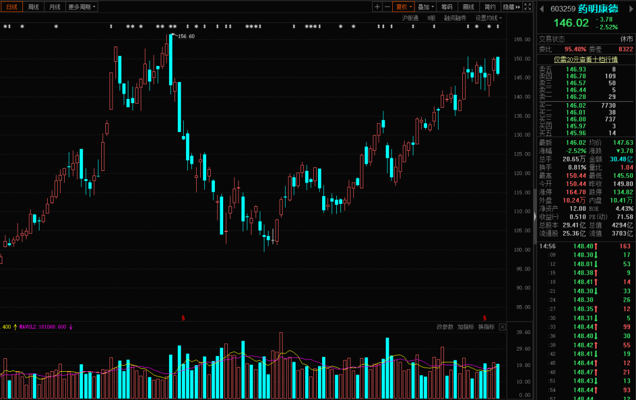Viewport: 636px width, 400px height.
Task: Click the 156.60 high price label
Action: coord(186,36)
